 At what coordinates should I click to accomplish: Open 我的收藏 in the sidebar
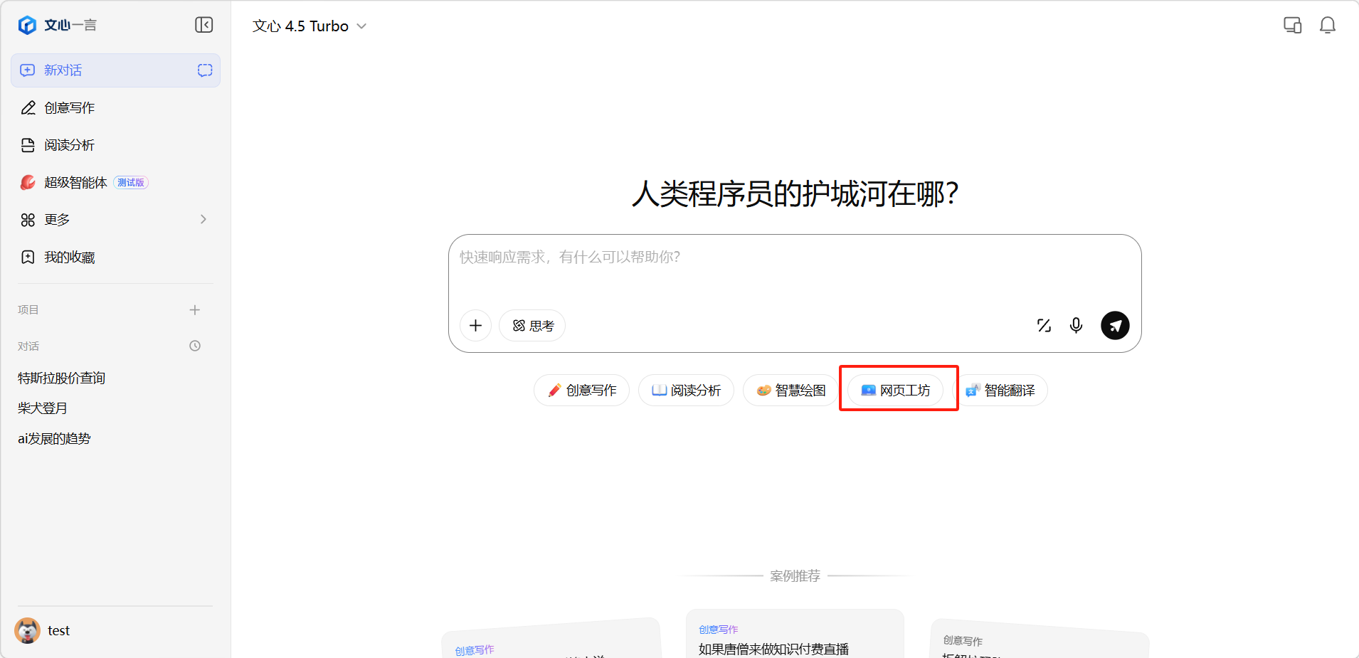69,258
